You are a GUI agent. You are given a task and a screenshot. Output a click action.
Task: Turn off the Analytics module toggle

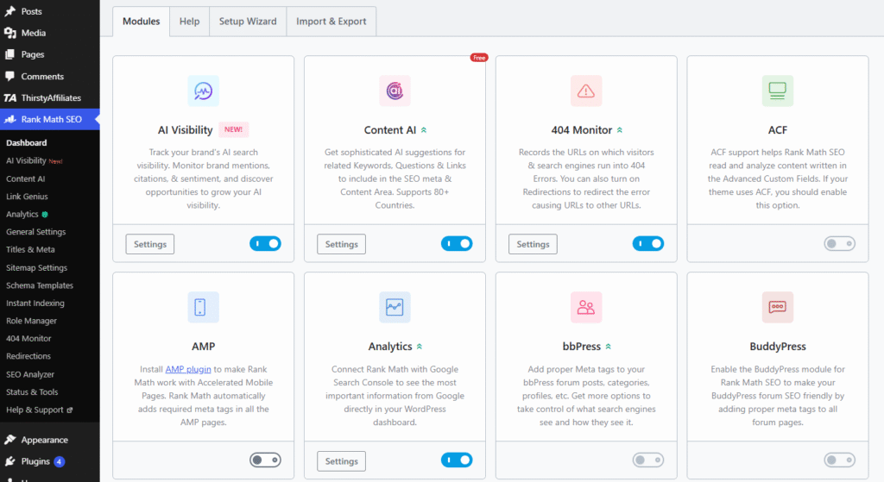click(x=457, y=460)
